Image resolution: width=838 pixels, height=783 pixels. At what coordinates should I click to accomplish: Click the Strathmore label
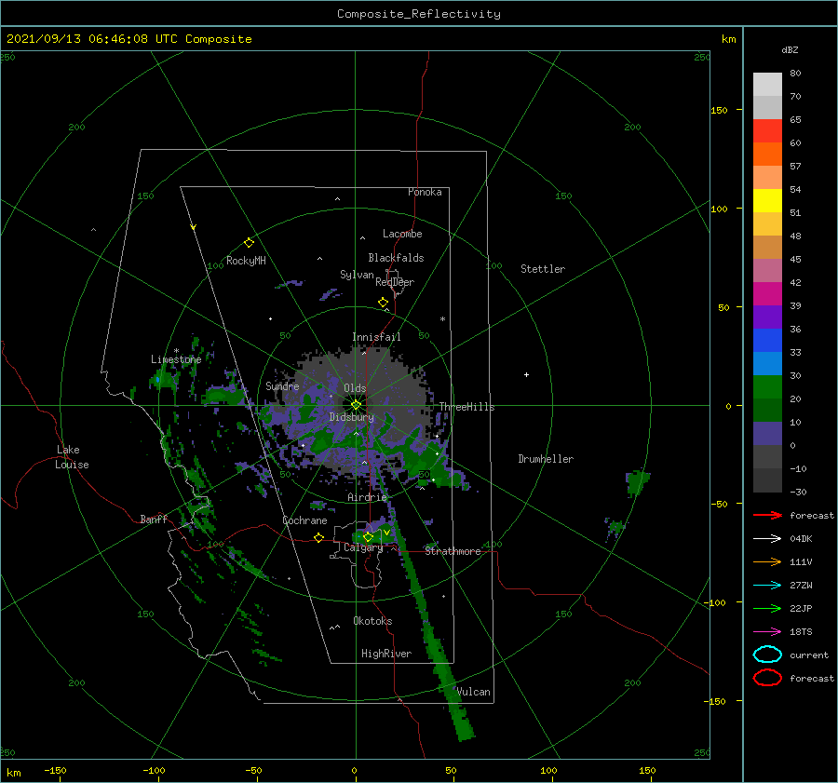(453, 551)
